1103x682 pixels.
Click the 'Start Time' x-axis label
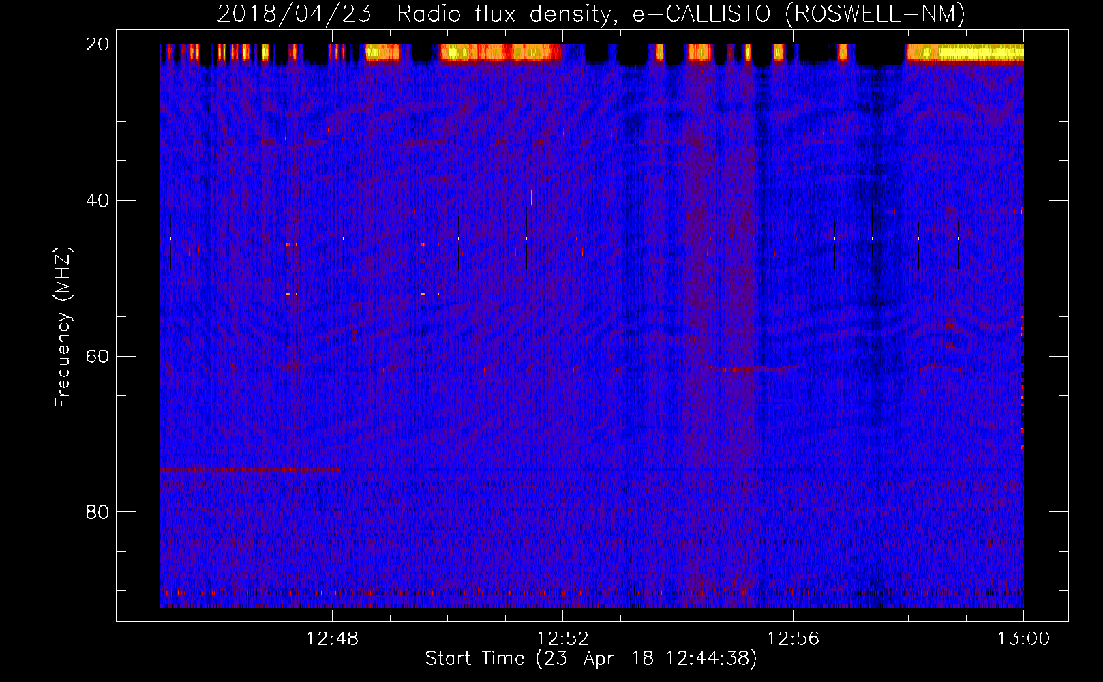pyautogui.click(x=591, y=659)
